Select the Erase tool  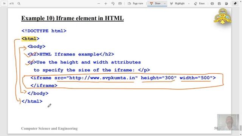click(x=199, y=3)
